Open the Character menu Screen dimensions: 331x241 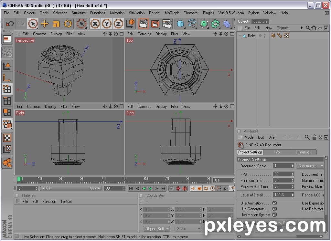coord(191,13)
